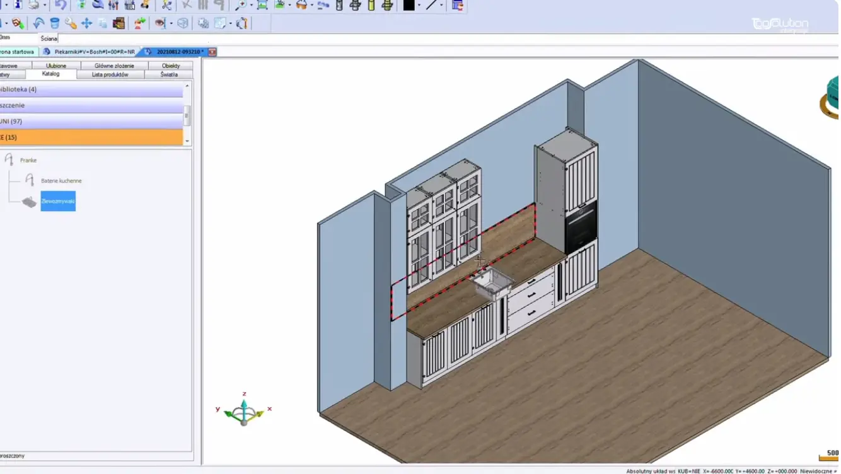841x474 pixels.
Task: Click the printer icon
Action: (33, 5)
